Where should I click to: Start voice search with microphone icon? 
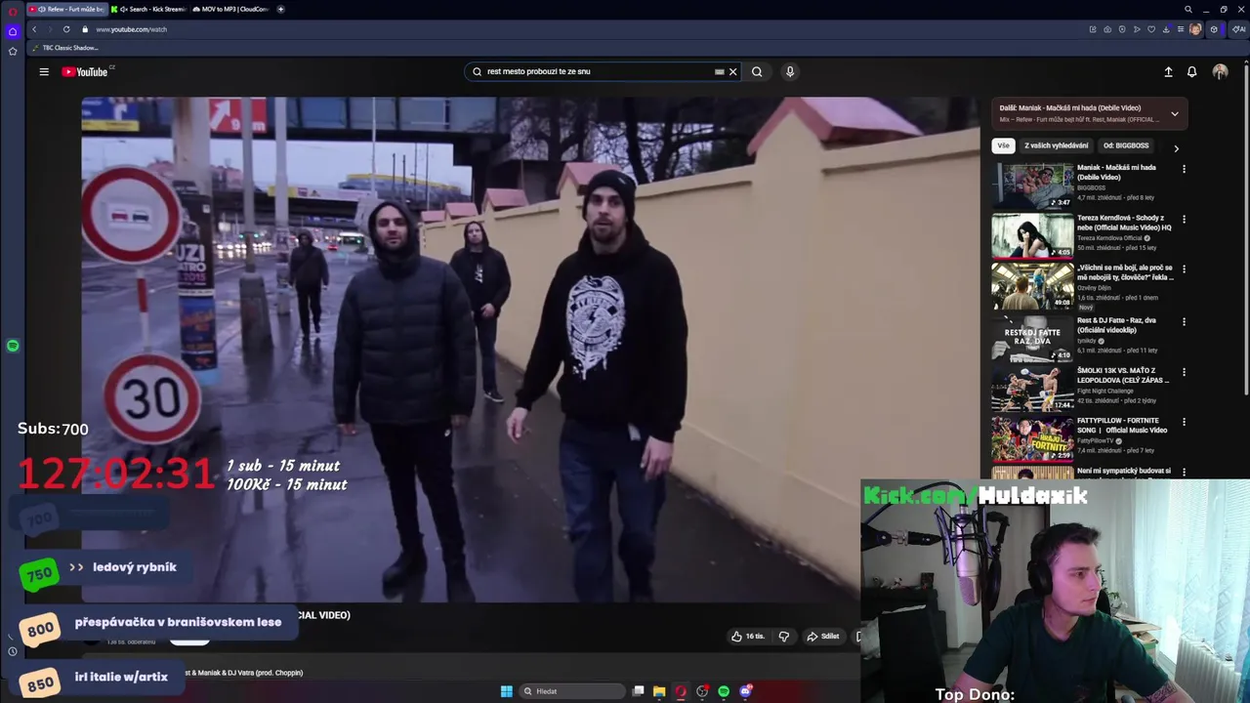click(790, 71)
